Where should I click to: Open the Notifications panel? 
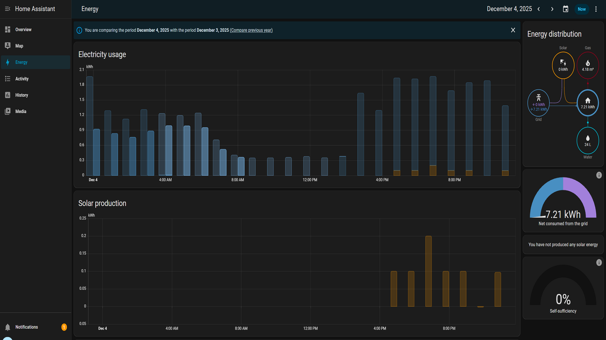click(27, 327)
